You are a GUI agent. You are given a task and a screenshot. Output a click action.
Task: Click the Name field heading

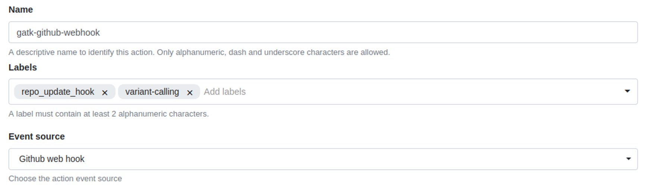[x=21, y=10]
